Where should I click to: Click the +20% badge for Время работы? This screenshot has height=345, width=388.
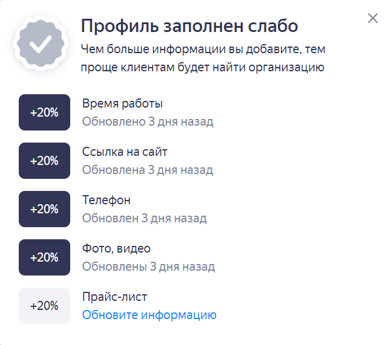point(44,112)
